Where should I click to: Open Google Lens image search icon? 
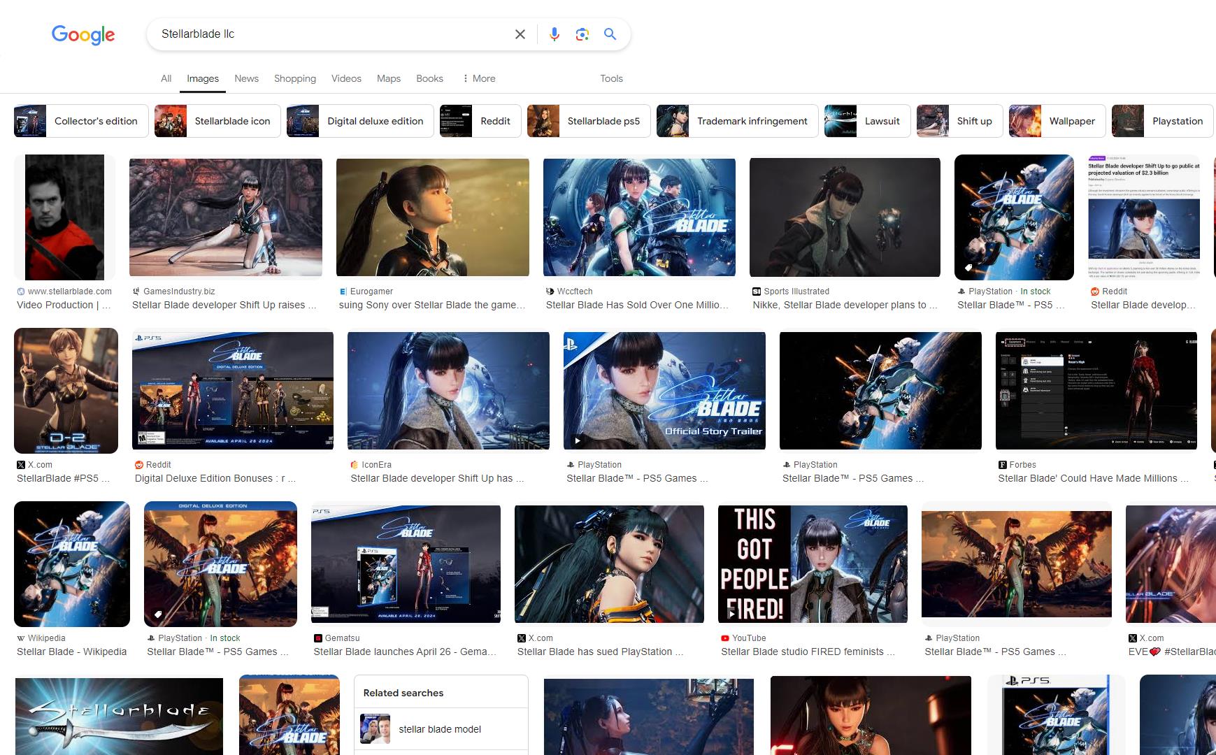tap(582, 34)
